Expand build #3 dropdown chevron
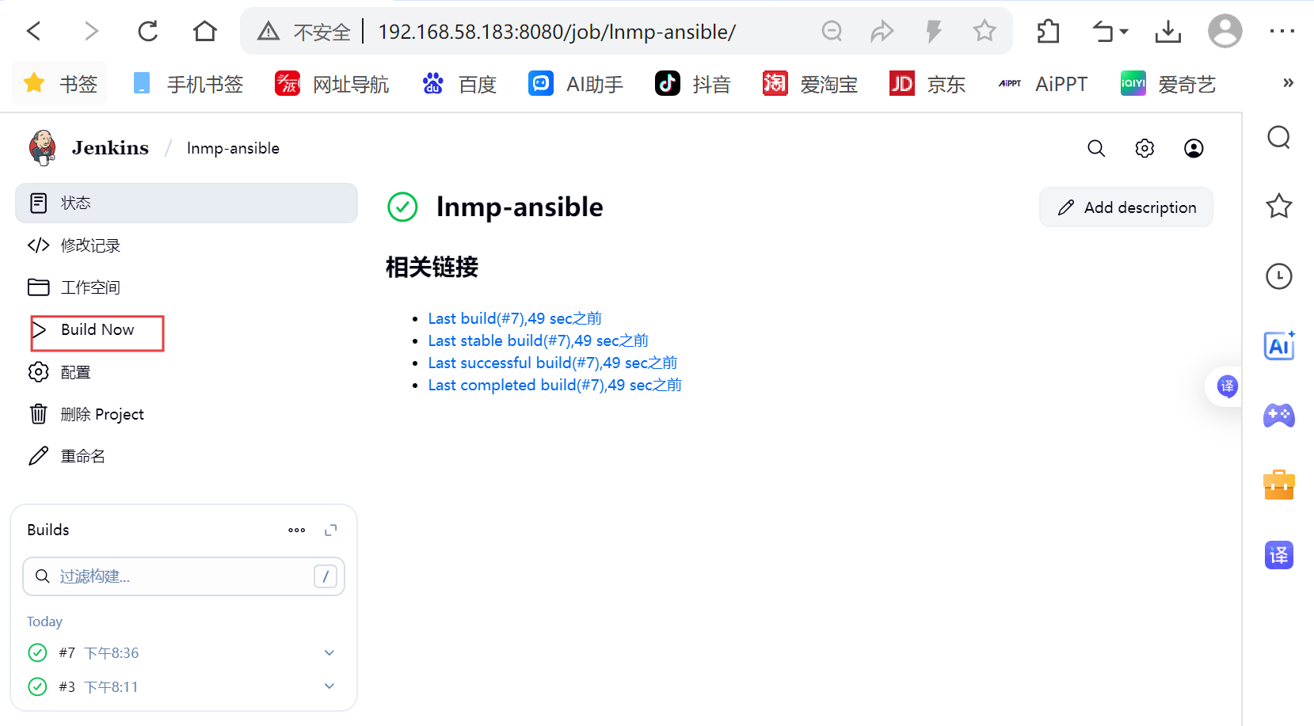The width and height of the screenshot is (1314, 726). pos(329,686)
